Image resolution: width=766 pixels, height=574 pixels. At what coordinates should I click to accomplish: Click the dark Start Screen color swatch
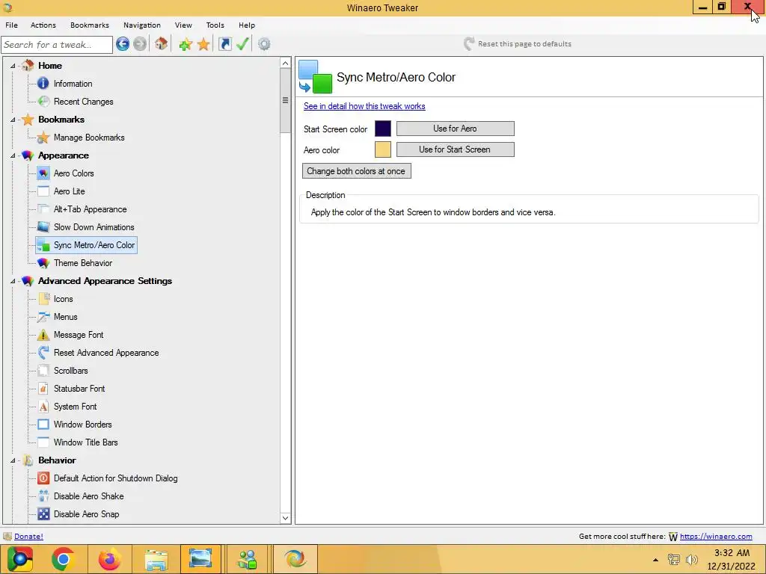(382, 129)
